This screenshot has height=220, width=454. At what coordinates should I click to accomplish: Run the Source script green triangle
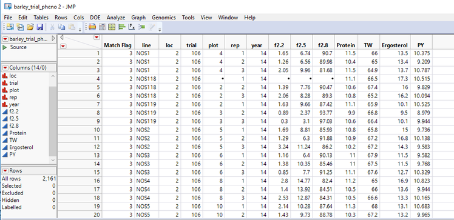click(x=4, y=47)
